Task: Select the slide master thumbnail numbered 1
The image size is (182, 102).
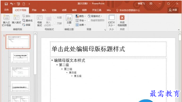Action: coord(18,42)
